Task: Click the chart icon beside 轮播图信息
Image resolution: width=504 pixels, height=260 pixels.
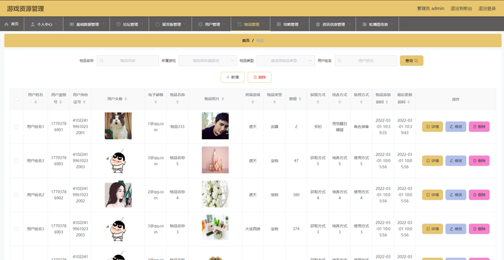Action: point(364,24)
